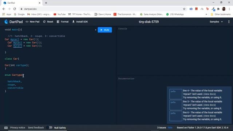
Task: Open Privacy notice link
Action: (17, 128)
